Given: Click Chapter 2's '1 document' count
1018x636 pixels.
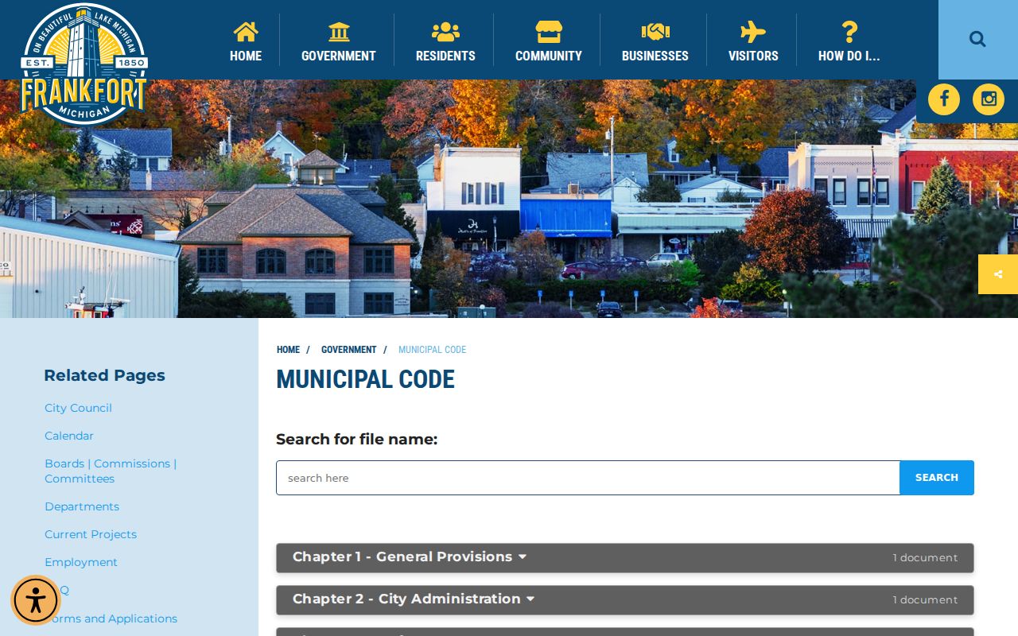Looking at the screenshot, I should (925, 600).
